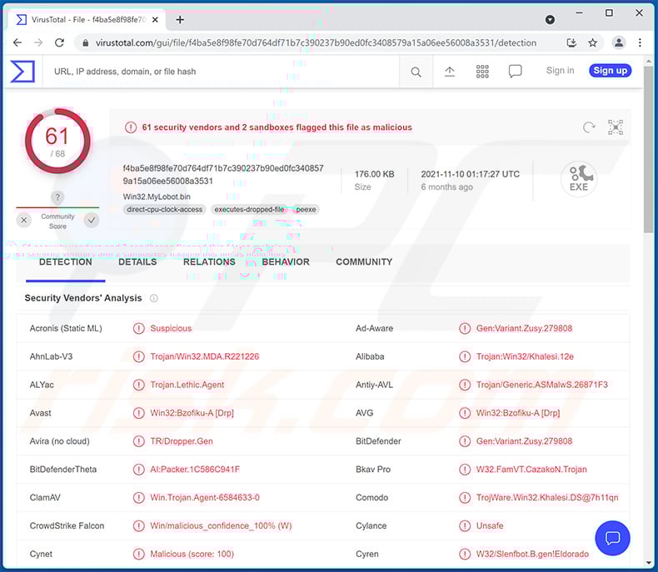The image size is (658, 572).
Task: Open the comments speech bubble icon
Action: point(515,72)
